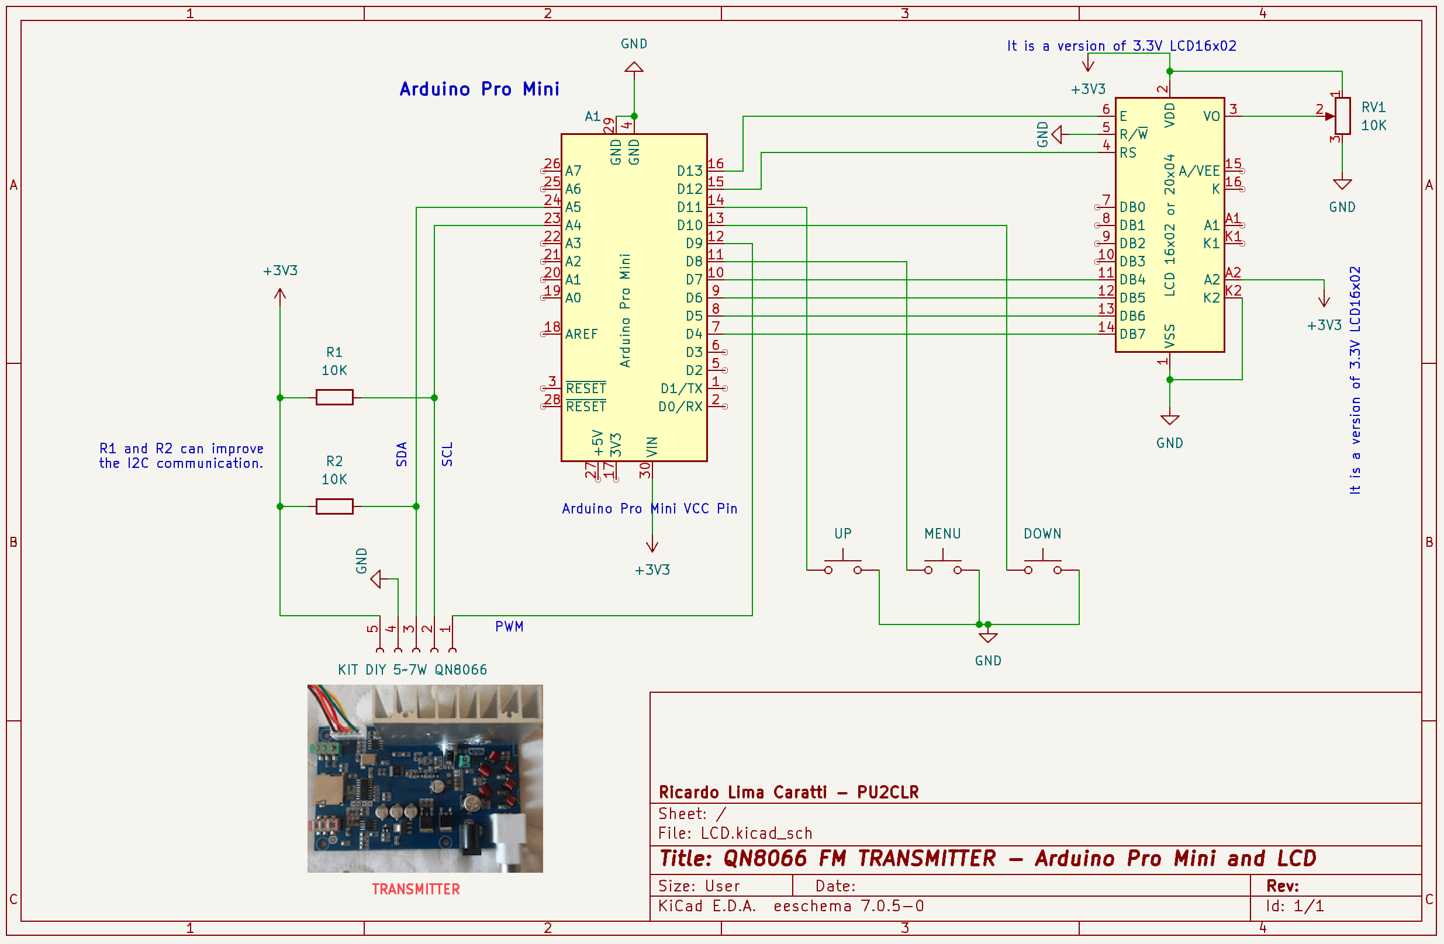Click the A4 pin label on Arduino
The height and width of the screenshot is (944, 1444).
click(x=574, y=225)
